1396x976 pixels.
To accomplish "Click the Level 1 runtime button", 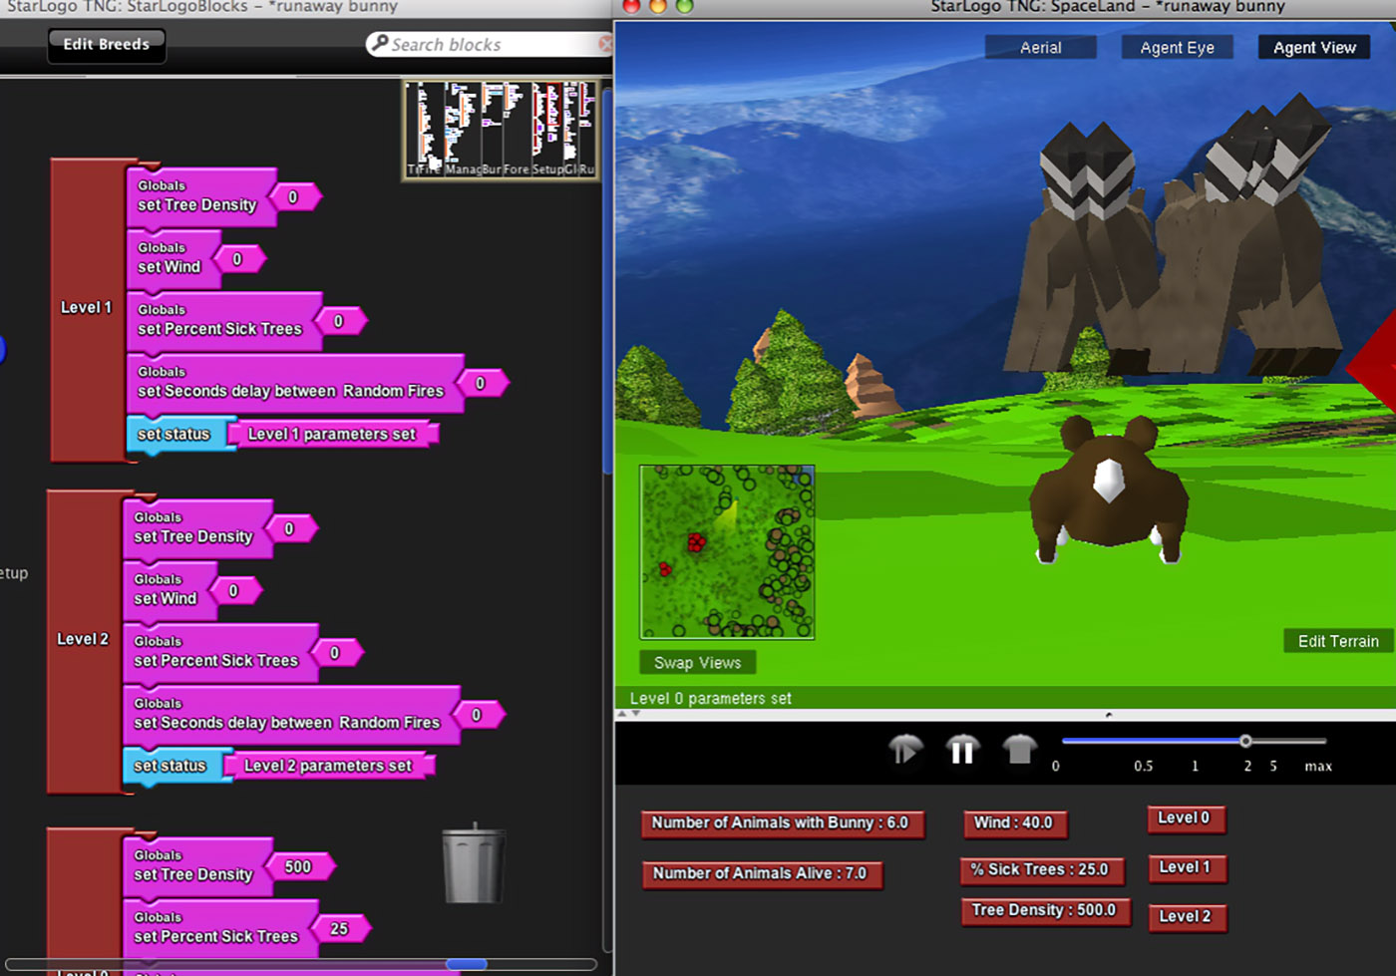I will (1186, 867).
